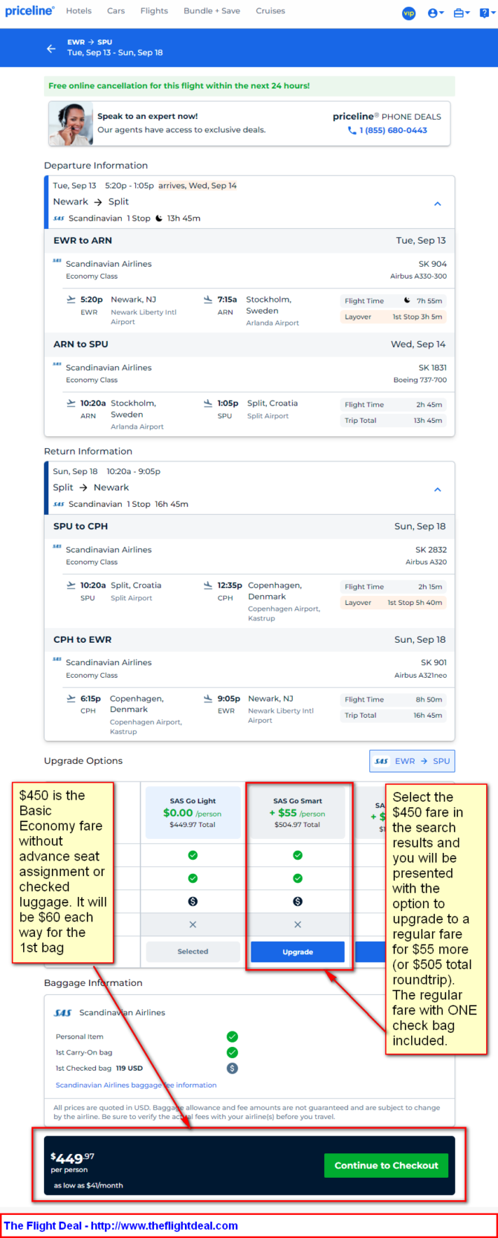Open the user account menu icon
This screenshot has height=1238, width=498.
click(436, 13)
